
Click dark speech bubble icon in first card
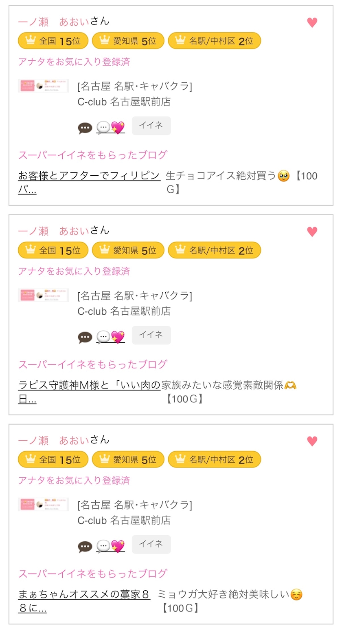(x=85, y=128)
